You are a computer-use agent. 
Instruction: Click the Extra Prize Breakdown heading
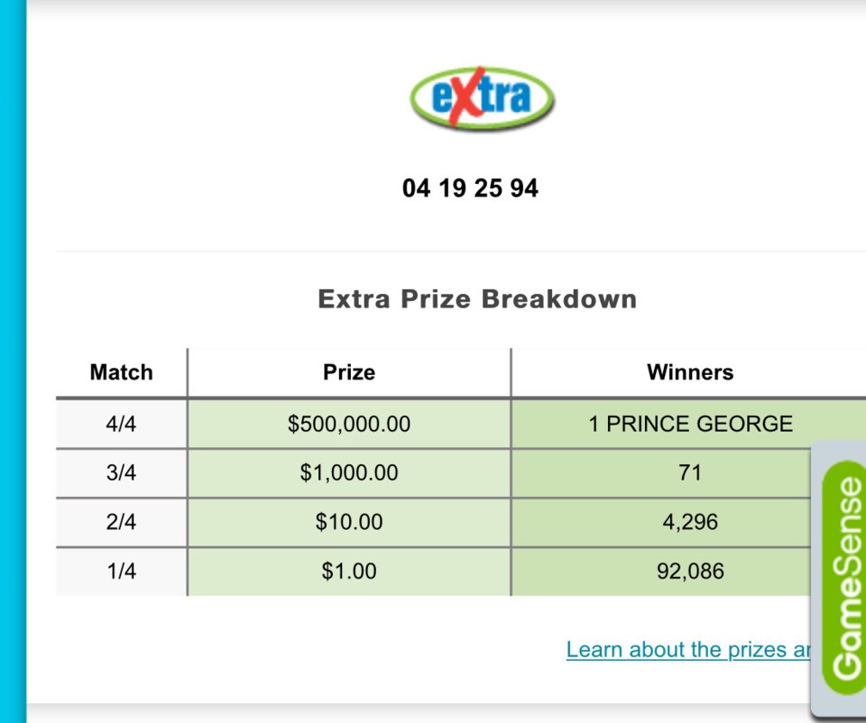pyautogui.click(x=477, y=298)
